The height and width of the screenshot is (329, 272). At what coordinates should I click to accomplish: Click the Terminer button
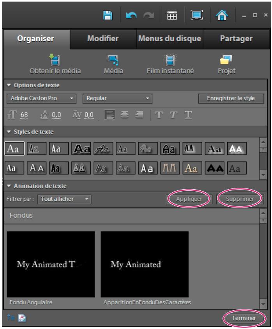point(244,318)
